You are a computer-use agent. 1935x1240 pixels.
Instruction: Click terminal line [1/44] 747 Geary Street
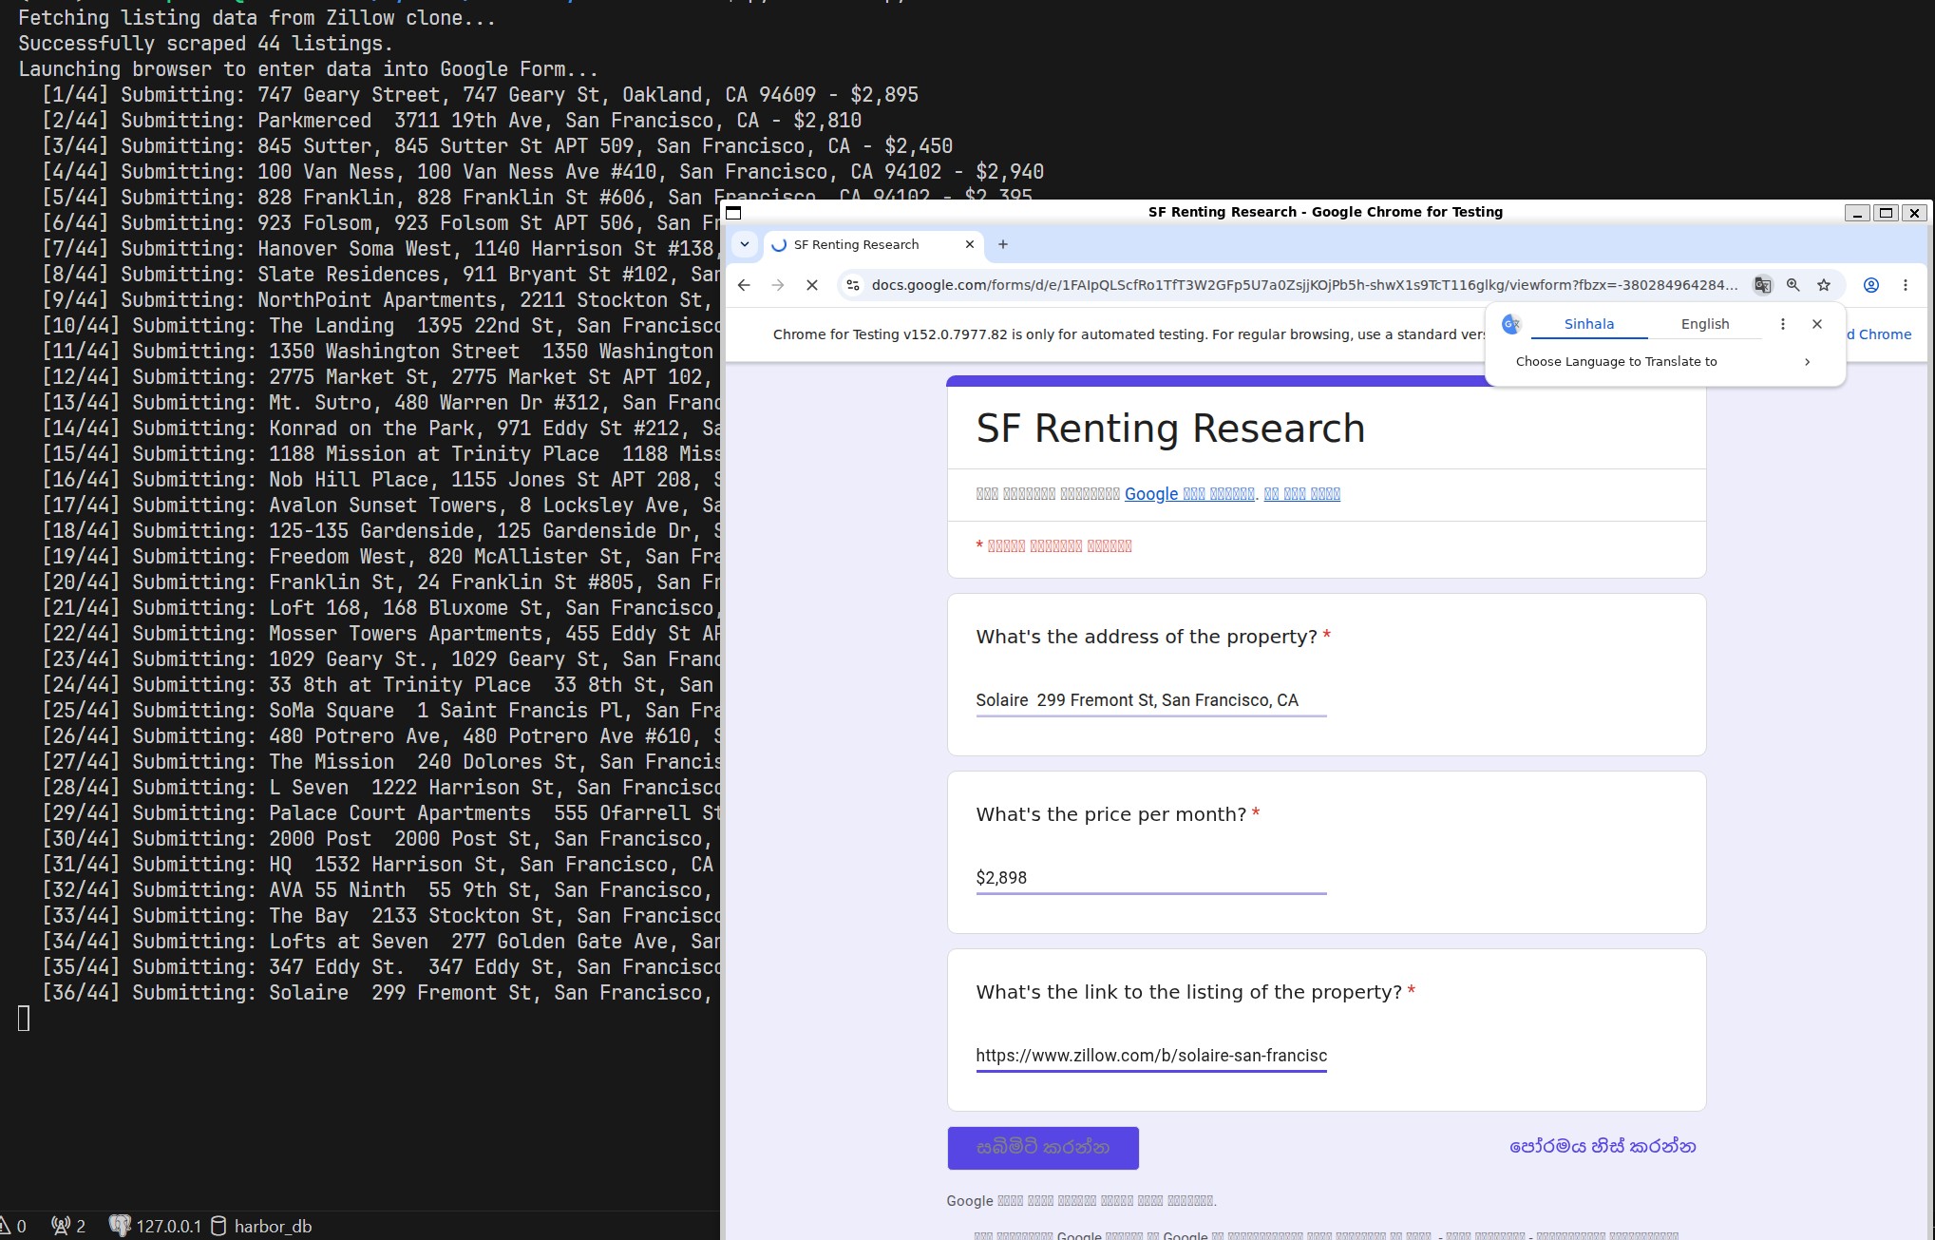[480, 95]
